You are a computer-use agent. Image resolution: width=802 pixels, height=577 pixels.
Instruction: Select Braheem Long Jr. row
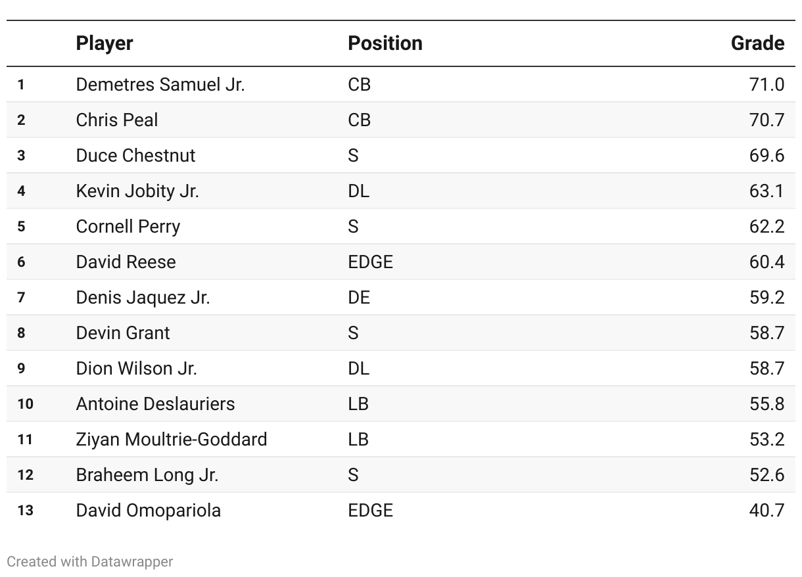[x=401, y=474]
